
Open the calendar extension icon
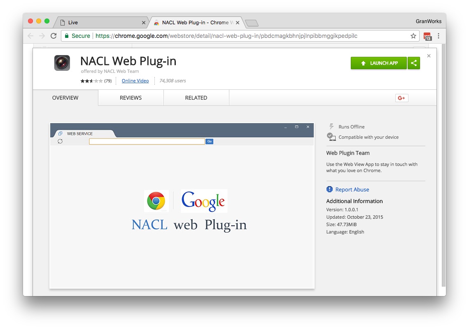pos(427,36)
